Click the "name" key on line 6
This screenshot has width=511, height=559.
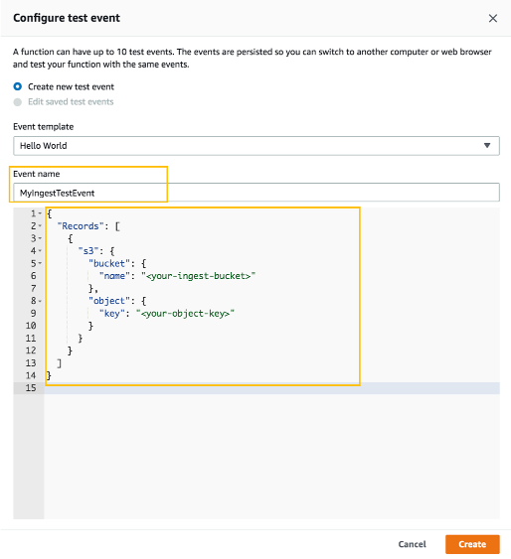114,276
